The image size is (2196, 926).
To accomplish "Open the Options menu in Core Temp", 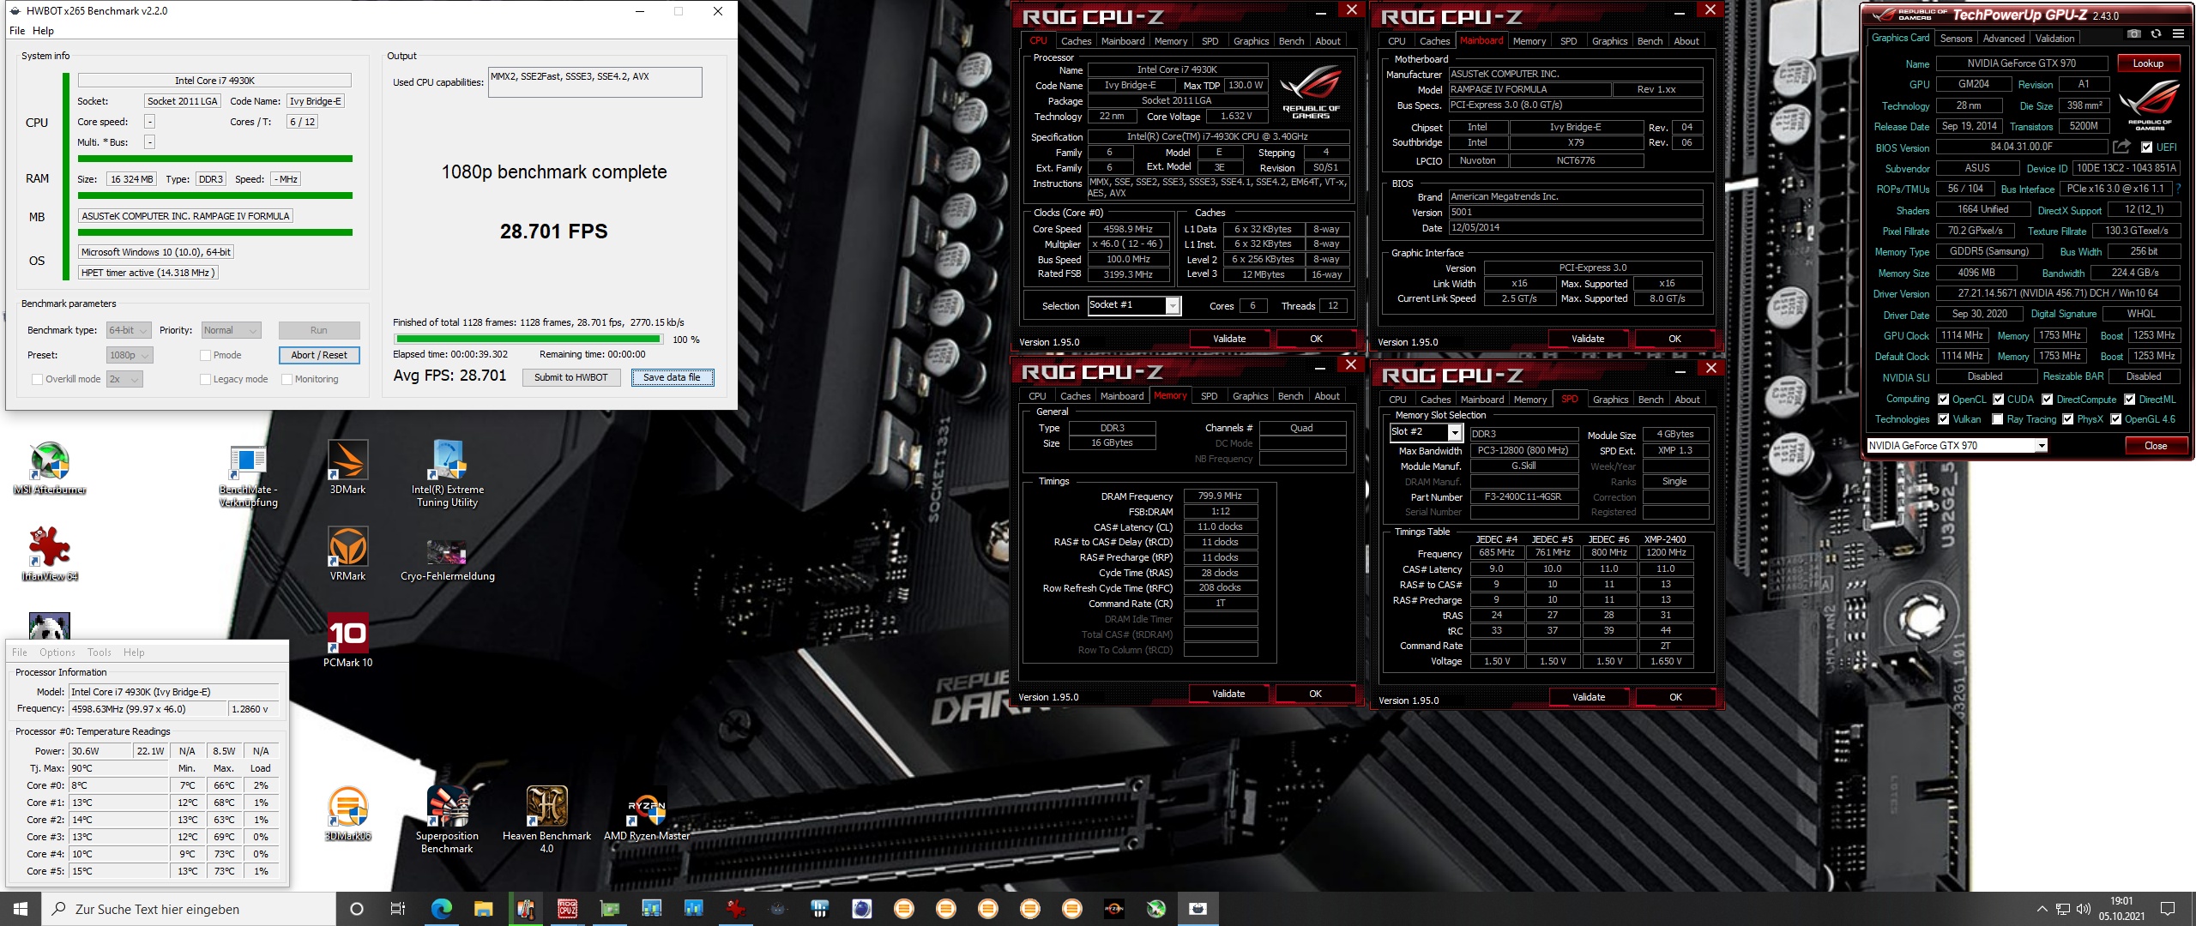I will click(x=57, y=652).
